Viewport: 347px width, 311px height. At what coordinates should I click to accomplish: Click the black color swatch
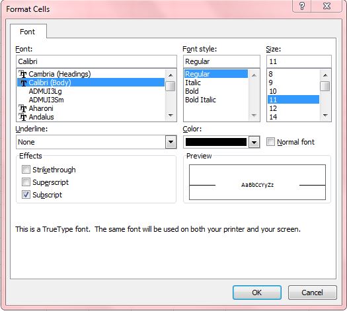pyautogui.click(x=216, y=142)
